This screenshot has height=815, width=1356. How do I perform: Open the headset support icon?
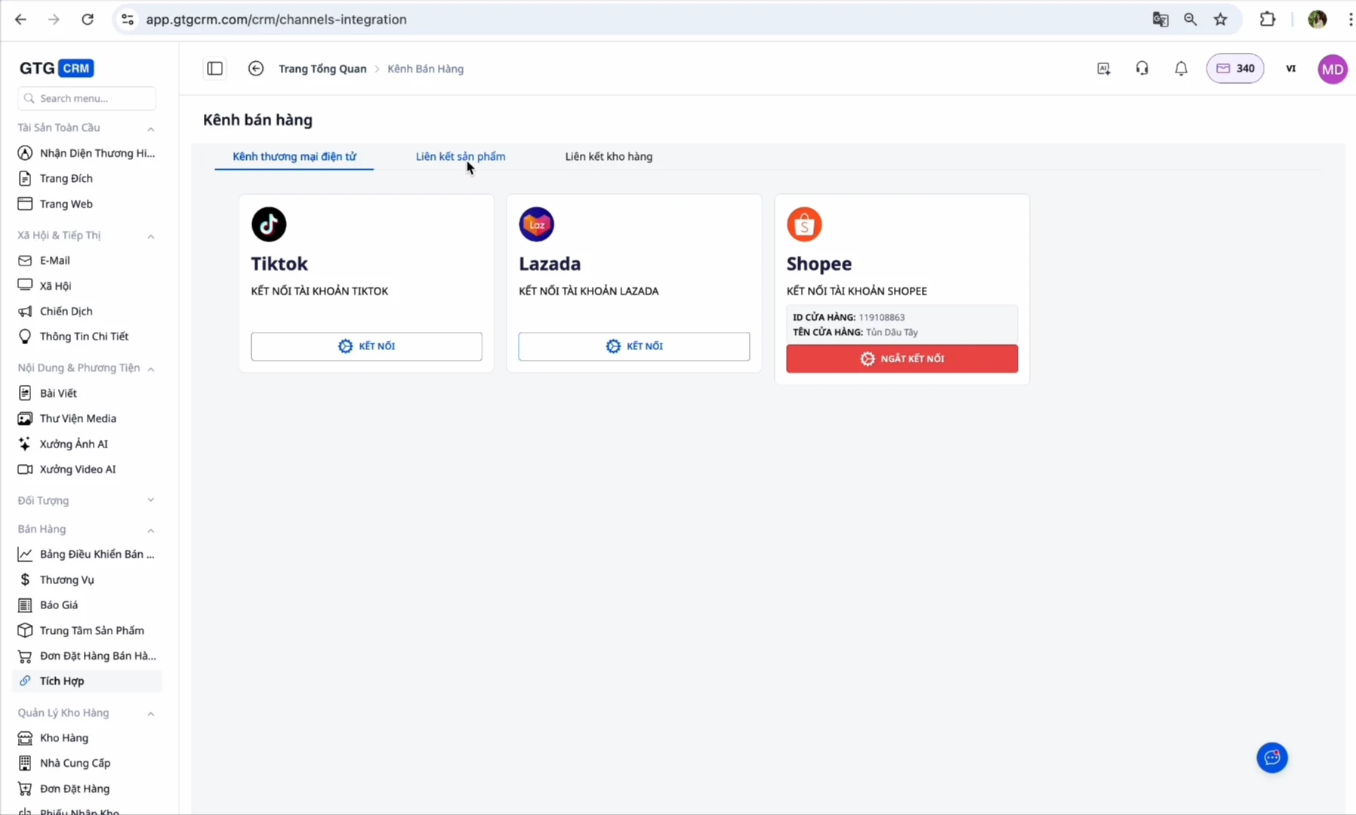(x=1142, y=69)
